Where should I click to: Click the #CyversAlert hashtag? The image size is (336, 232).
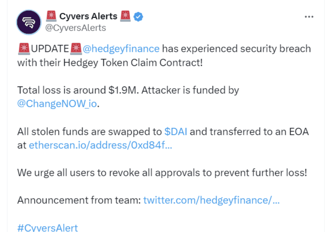coord(48,228)
